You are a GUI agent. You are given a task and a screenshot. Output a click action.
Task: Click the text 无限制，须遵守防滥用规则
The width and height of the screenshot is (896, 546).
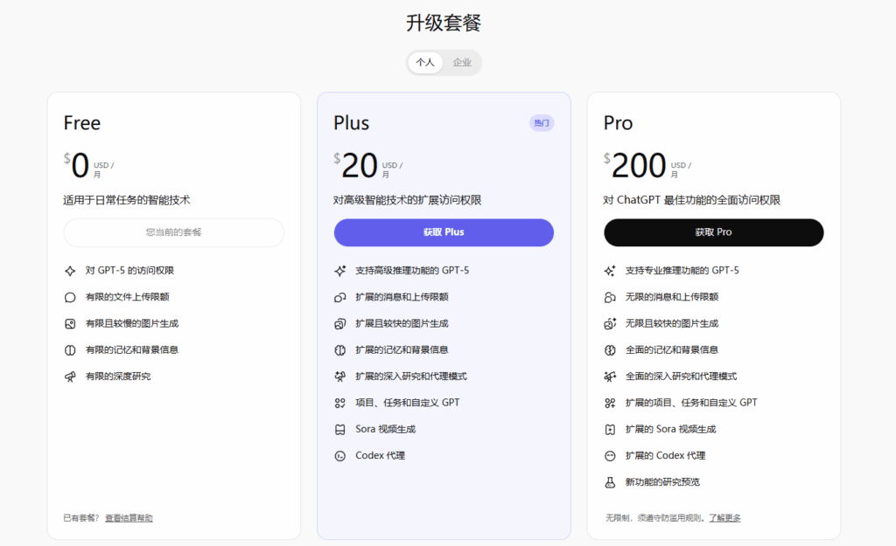tap(655, 518)
